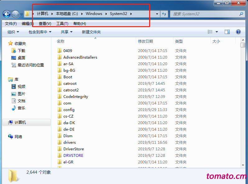Open the view options dropdown arrow
The image size is (248, 184).
click(x=217, y=32)
